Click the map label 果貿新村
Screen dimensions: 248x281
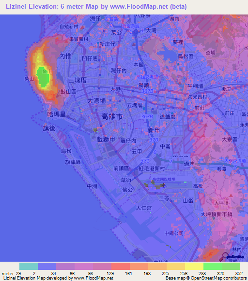click(x=78, y=39)
